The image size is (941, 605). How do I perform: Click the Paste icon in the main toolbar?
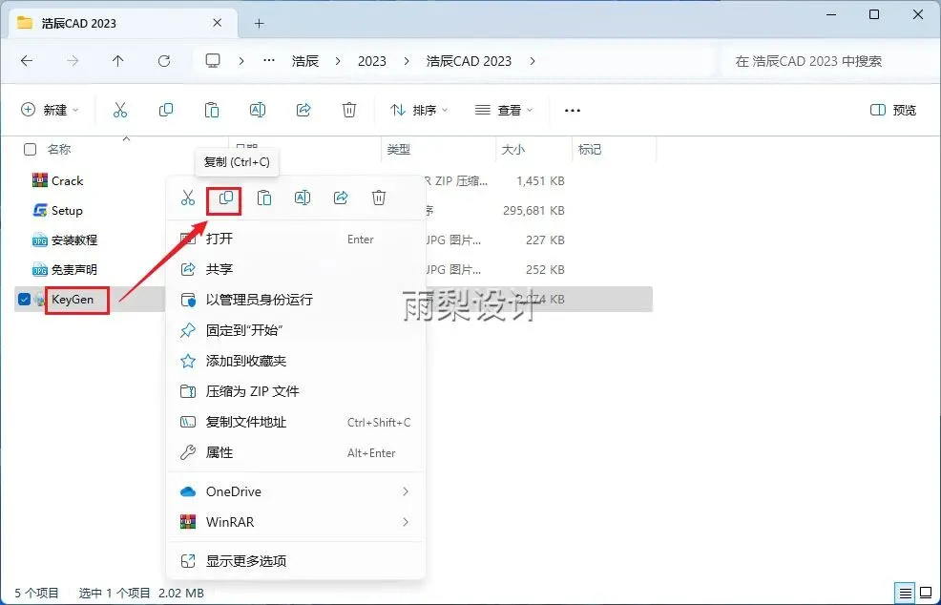(212, 110)
